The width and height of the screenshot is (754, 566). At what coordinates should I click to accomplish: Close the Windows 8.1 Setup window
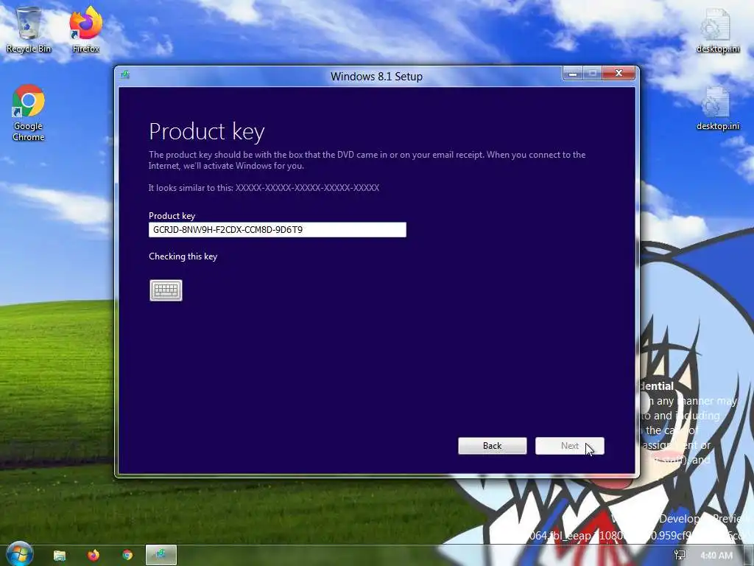coord(619,73)
